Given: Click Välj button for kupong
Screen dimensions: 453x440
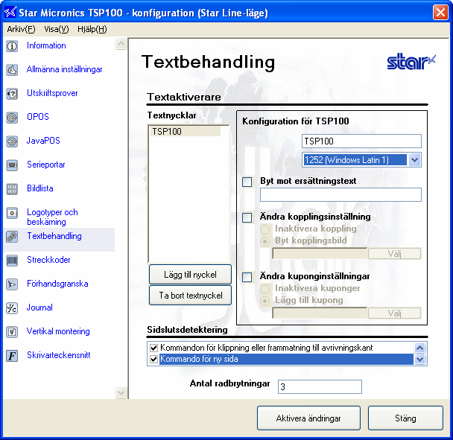Looking at the screenshot, I should tap(394, 313).
